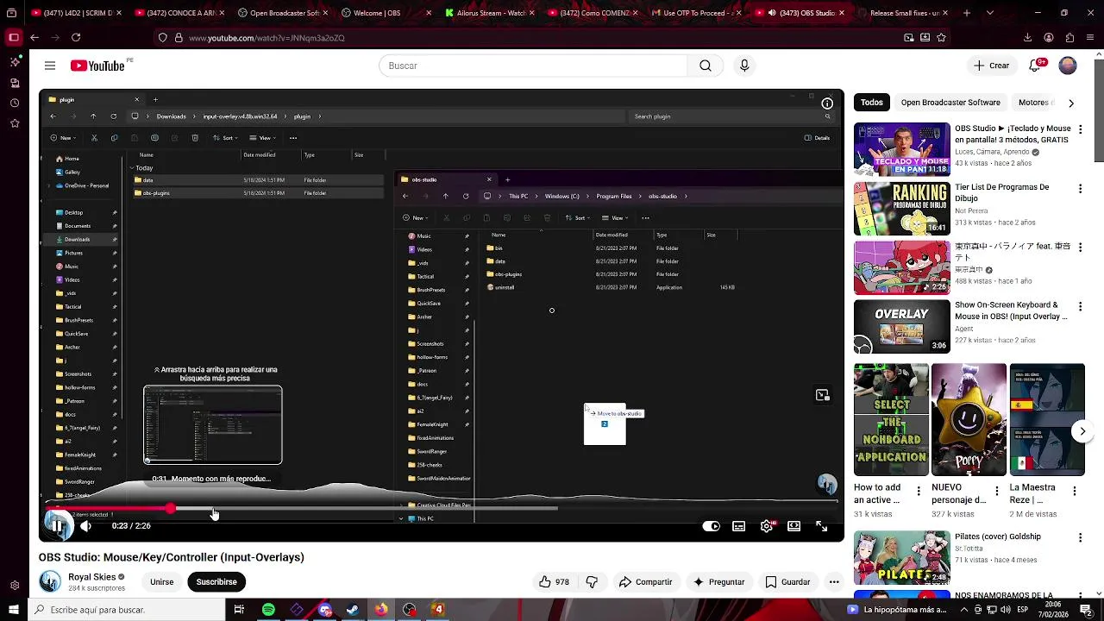Image resolution: width=1104 pixels, height=621 pixels.
Task: Open the sidebar history clock icon
Action: [x=15, y=103]
